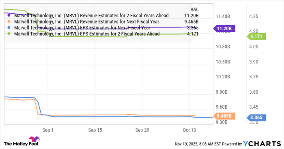Click the Sep 1 x-axis label

click(48, 130)
